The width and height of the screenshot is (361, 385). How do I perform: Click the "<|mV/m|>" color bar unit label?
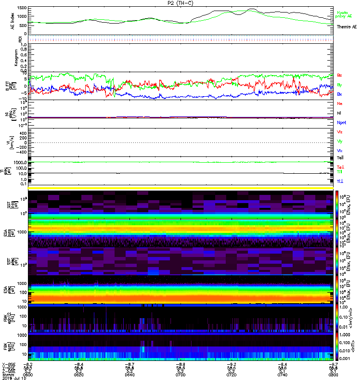coord(352,318)
